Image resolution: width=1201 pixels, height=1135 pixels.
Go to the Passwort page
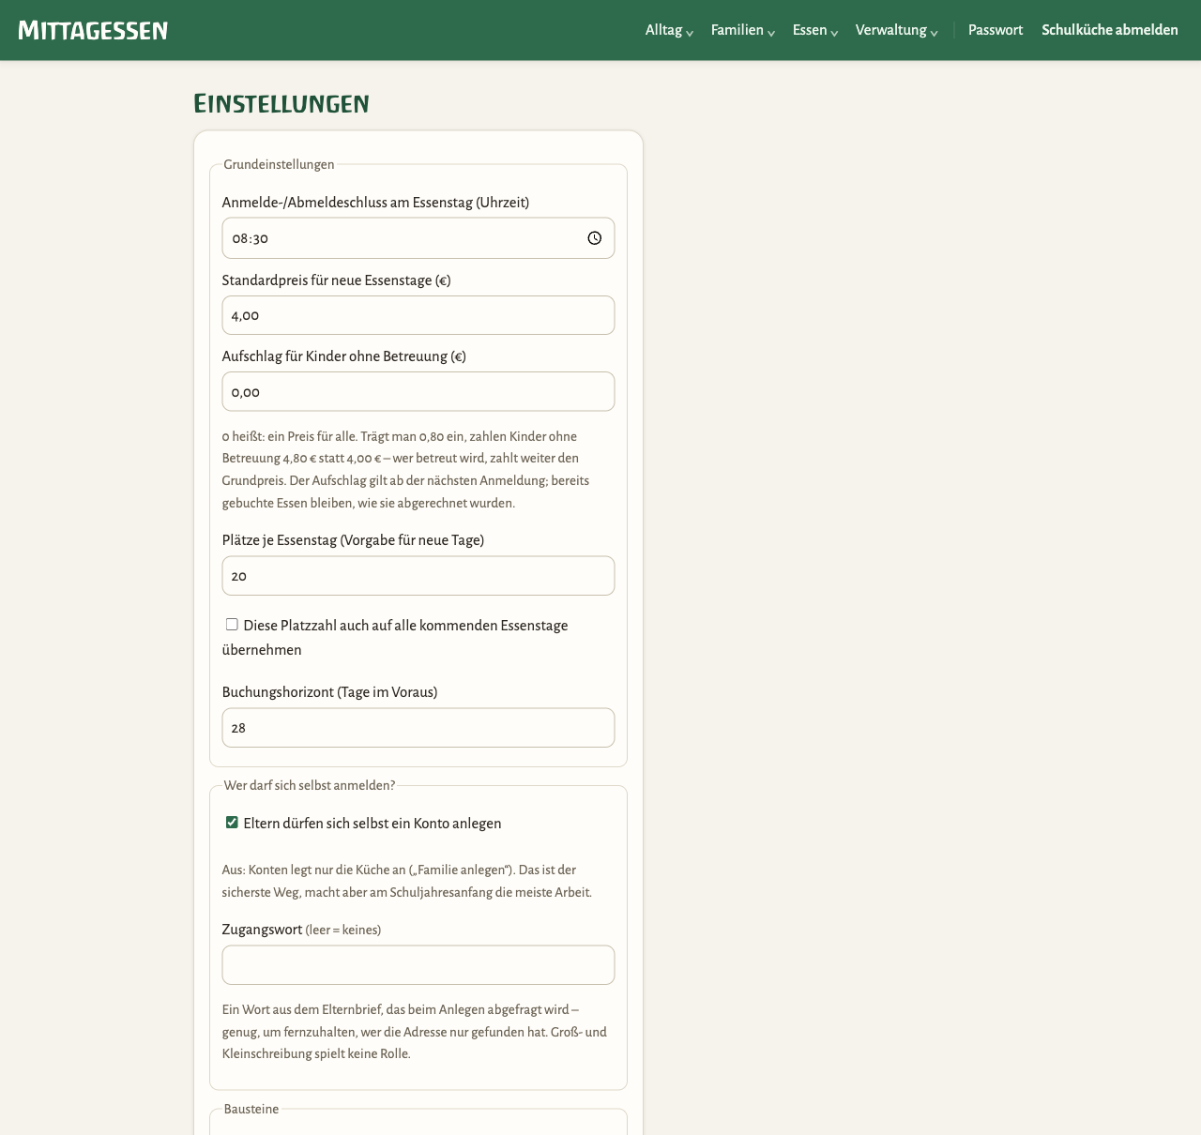996,30
